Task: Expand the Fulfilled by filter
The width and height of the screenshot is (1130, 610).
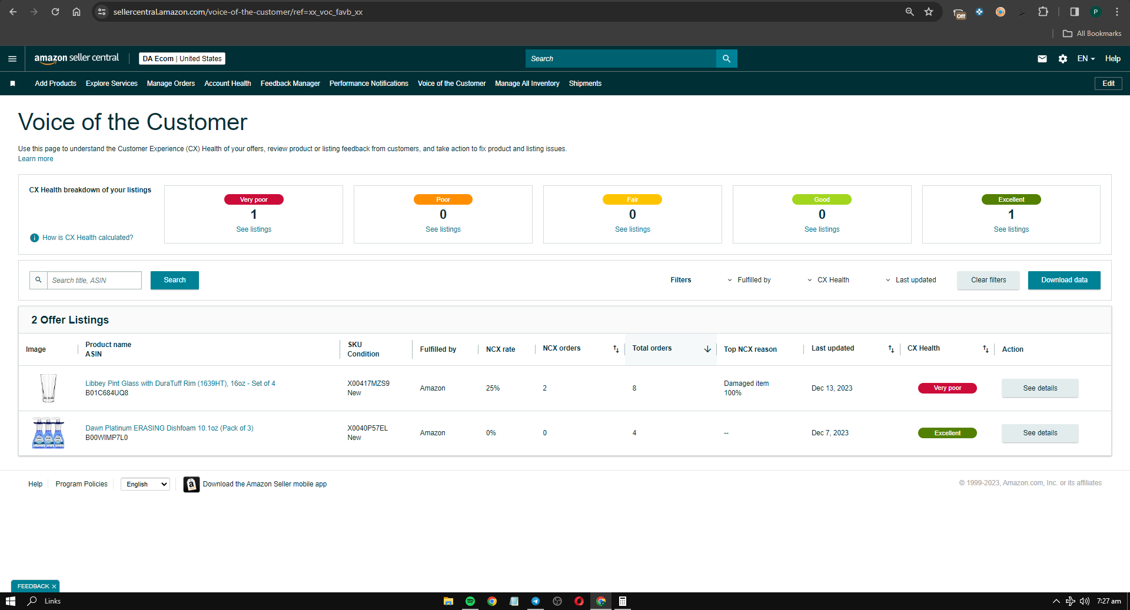Action: click(x=749, y=280)
